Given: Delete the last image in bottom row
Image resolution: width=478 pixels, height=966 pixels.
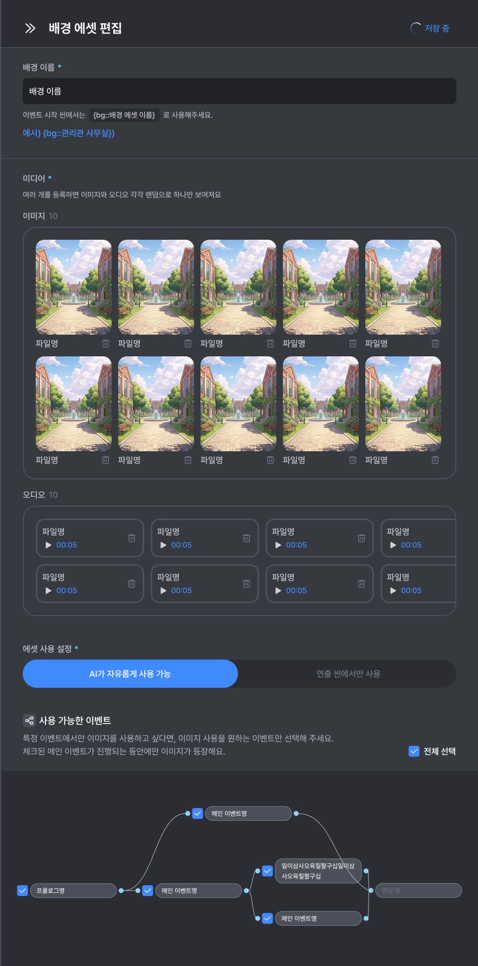Looking at the screenshot, I should pos(435,460).
